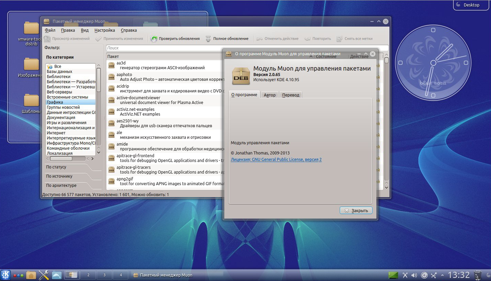Screen dimensions: 491x281
Task: Click the 13:32 digital clock
Action: [x=459, y=275]
